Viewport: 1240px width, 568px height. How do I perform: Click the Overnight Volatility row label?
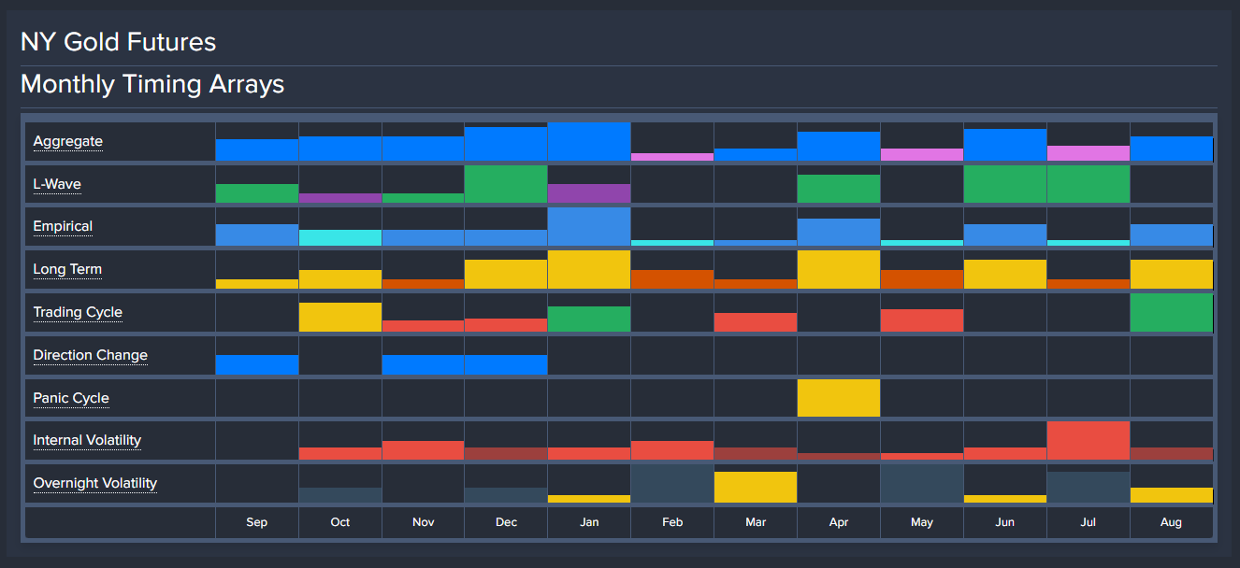point(94,484)
